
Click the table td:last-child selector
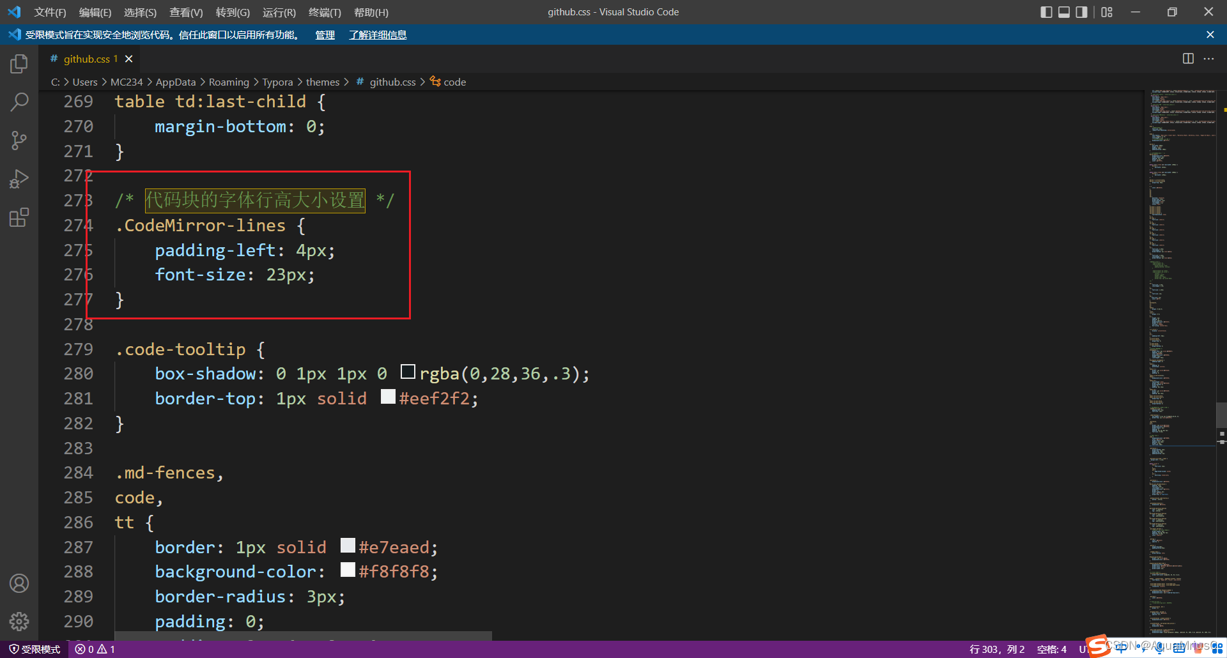click(x=210, y=102)
